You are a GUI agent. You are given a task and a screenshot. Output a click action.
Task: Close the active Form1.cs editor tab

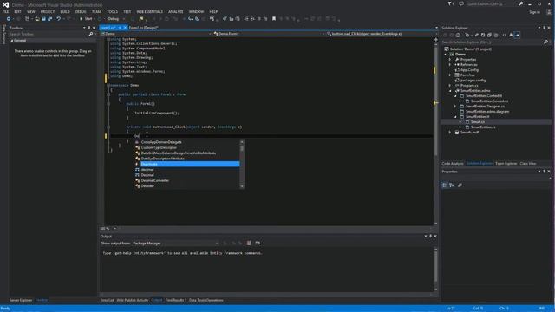125,28
